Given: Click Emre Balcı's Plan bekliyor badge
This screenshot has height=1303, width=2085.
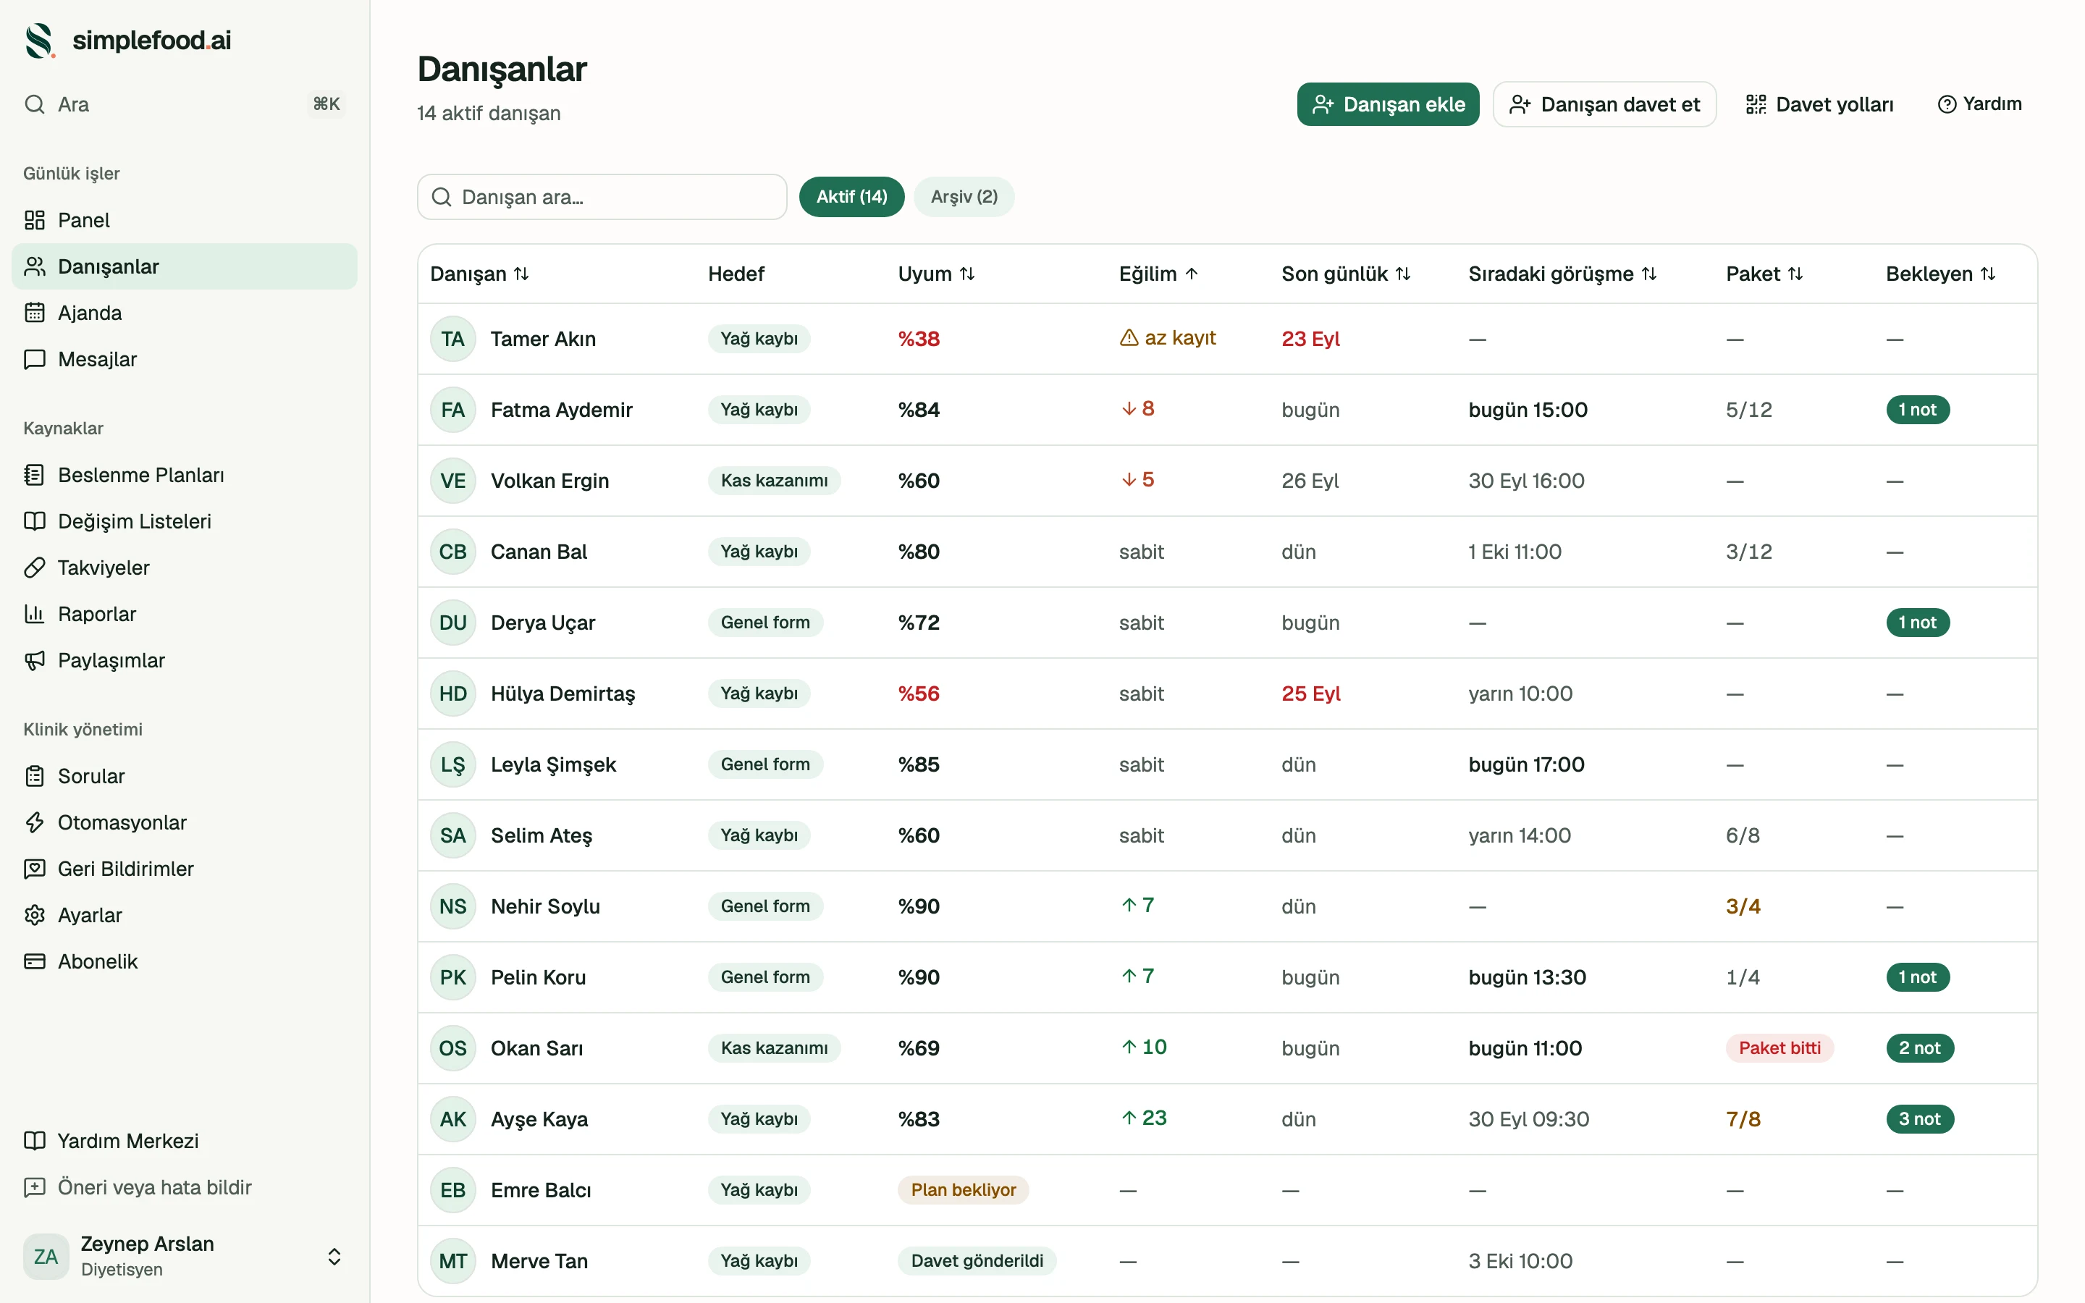Looking at the screenshot, I should tap(964, 1190).
